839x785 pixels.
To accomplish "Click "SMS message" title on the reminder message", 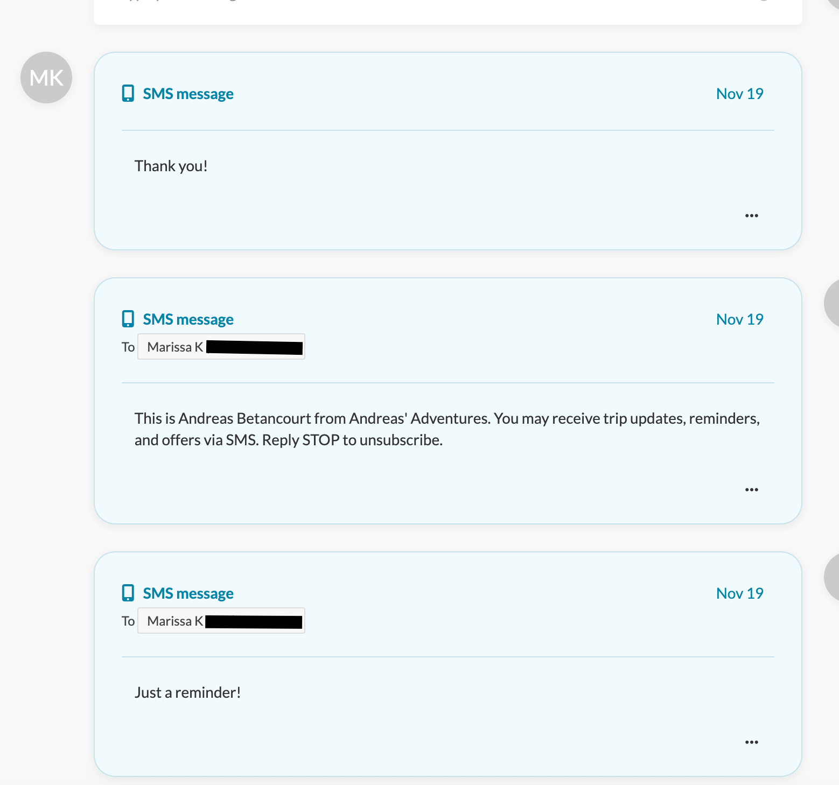I will 188,593.
